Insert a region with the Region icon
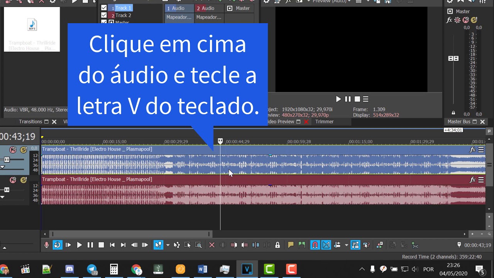The height and width of the screenshot is (278, 494). point(301,245)
